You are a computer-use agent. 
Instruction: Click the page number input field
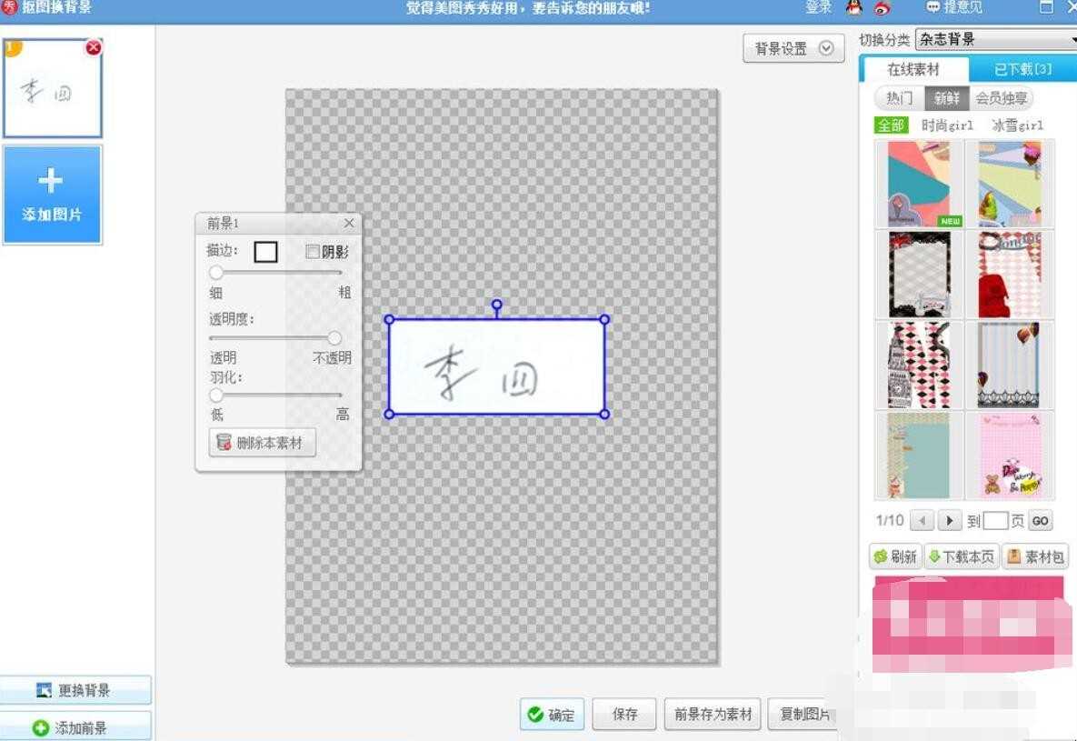tap(995, 520)
